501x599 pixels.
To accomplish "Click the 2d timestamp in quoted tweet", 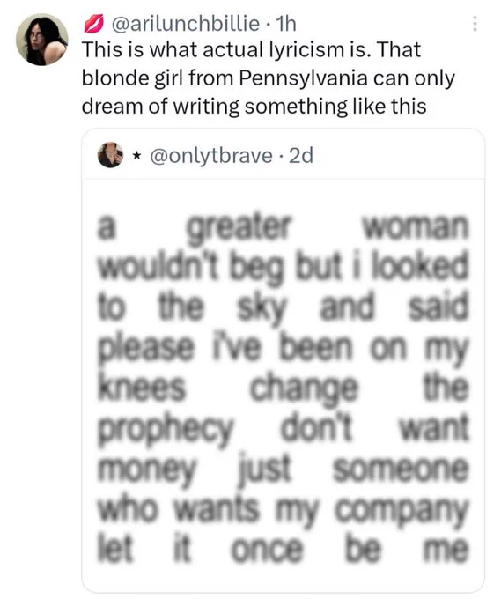I will (x=301, y=156).
